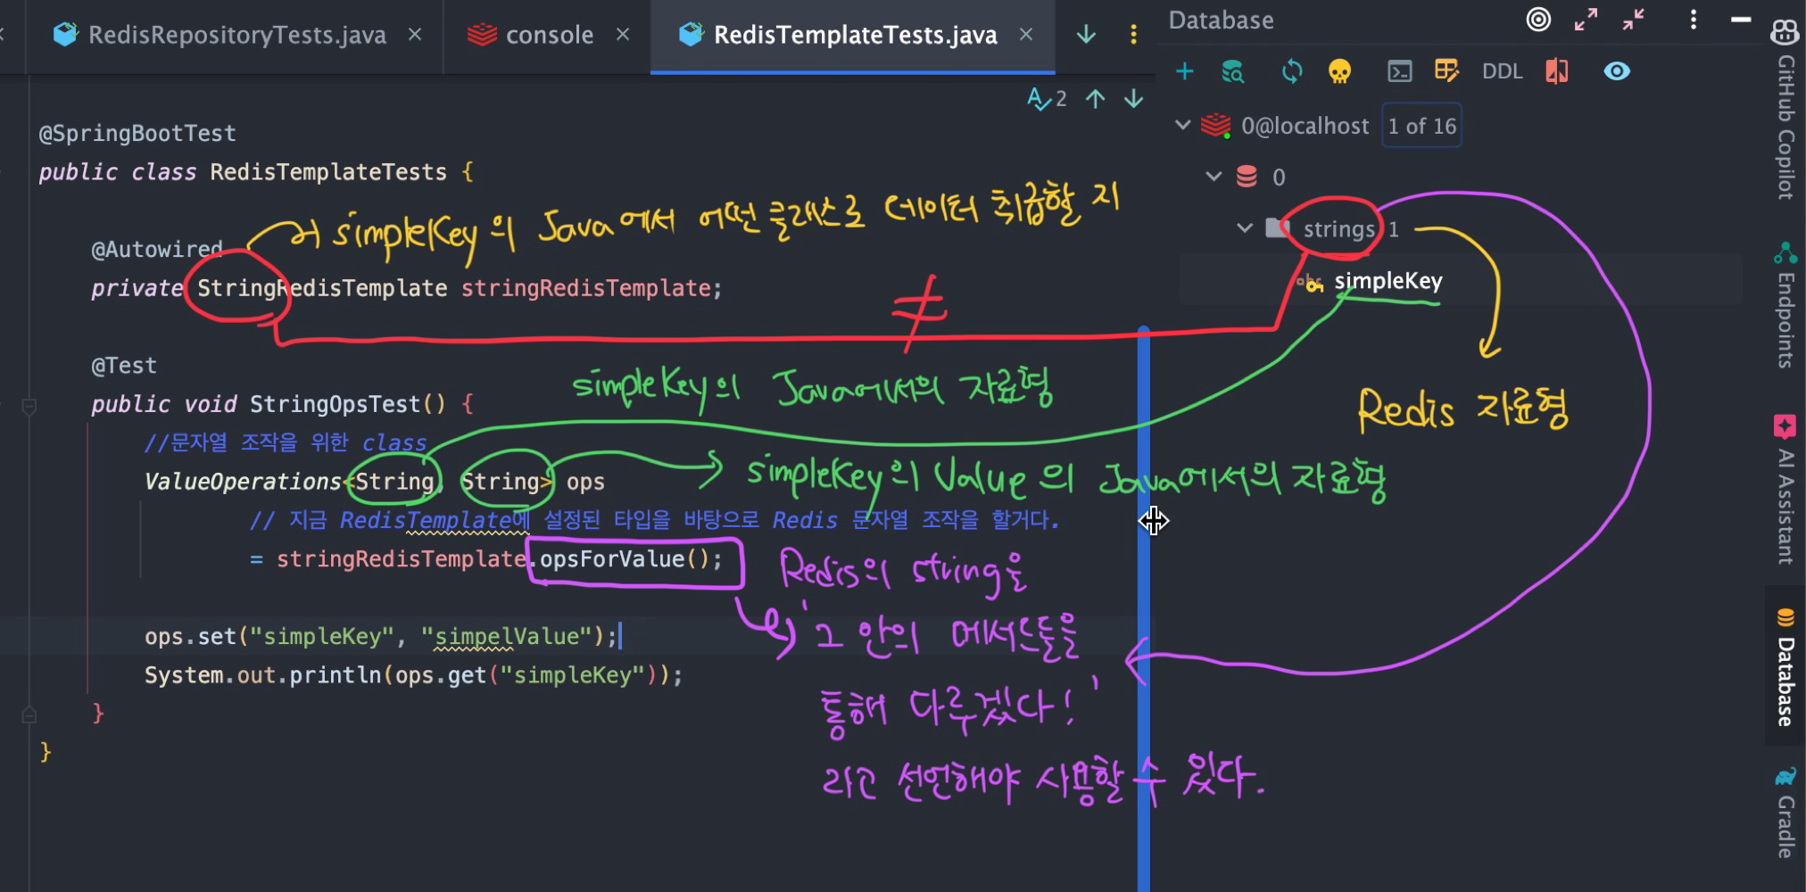Add a new data source with plus icon
The image size is (1806, 892).
(x=1185, y=71)
